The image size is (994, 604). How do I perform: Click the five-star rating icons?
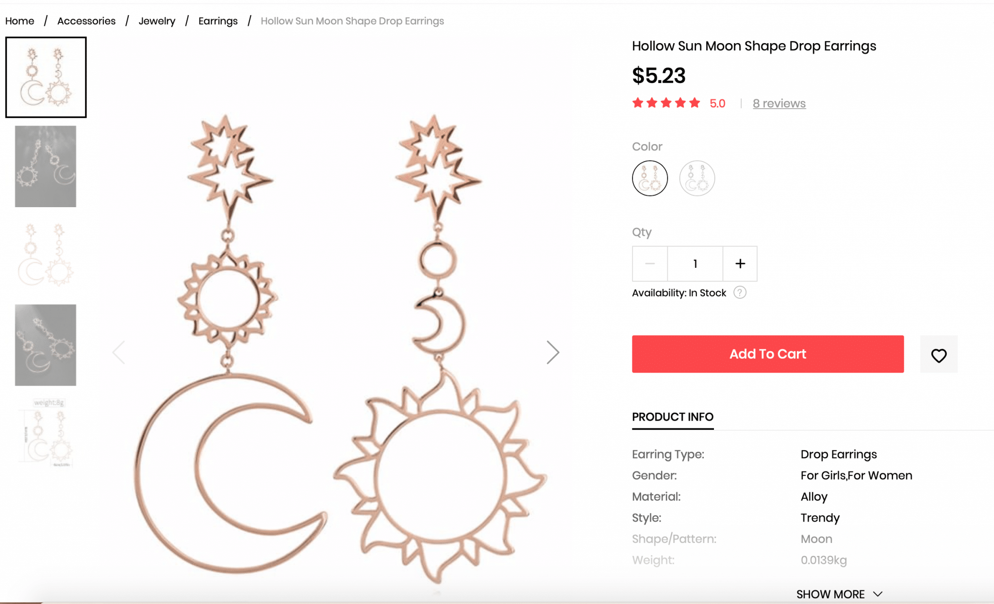[666, 103]
